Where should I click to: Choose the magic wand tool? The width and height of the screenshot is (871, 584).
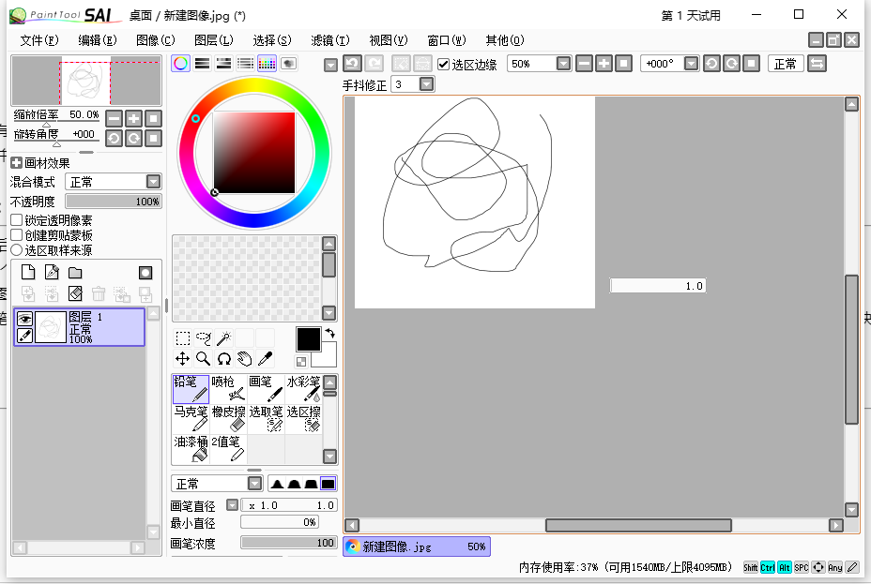pos(224,338)
